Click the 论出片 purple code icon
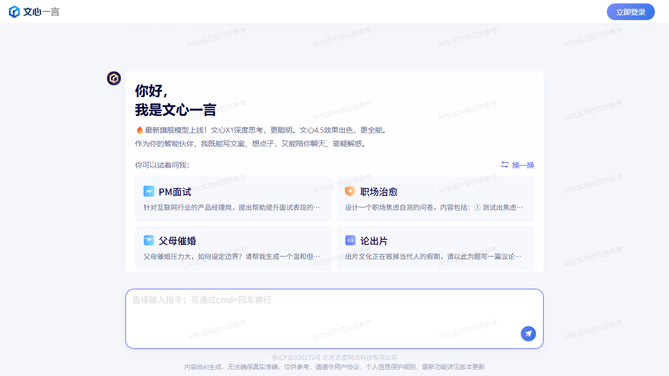The height and width of the screenshot is (376, 669). point(350,240)
